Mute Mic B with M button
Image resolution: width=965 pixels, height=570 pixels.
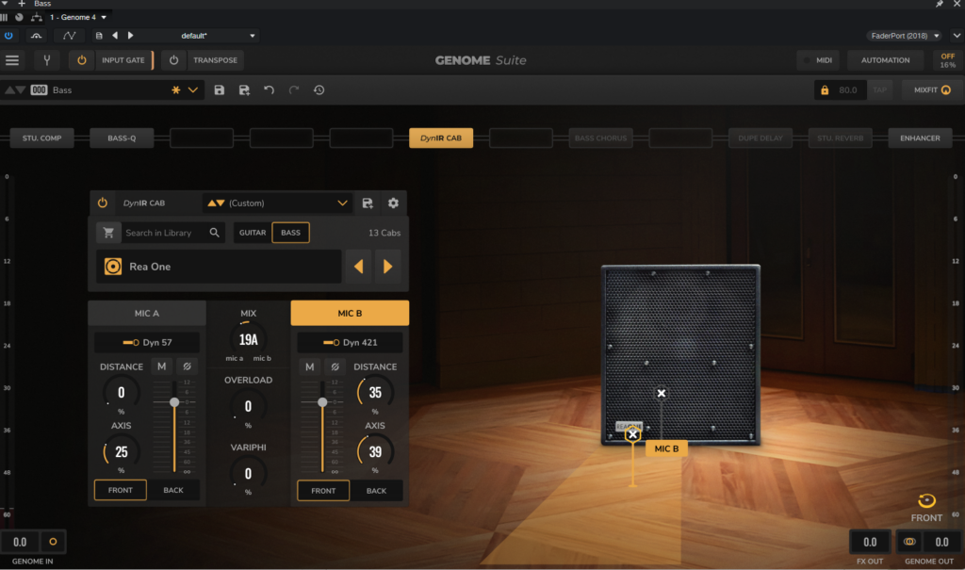tap(309, 366)
